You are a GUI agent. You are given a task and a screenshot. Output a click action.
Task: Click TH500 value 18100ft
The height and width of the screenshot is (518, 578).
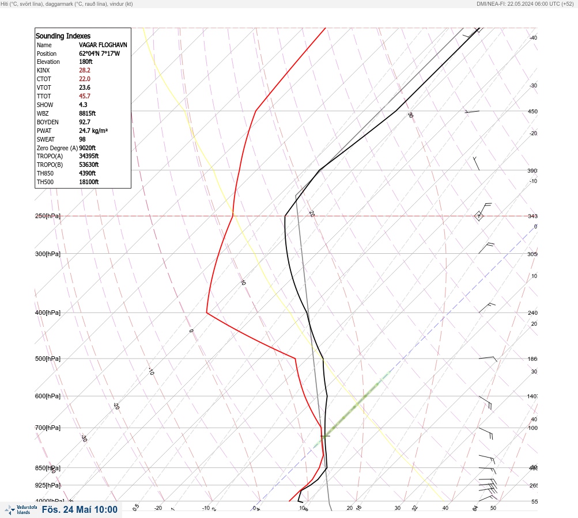[89, 182]
